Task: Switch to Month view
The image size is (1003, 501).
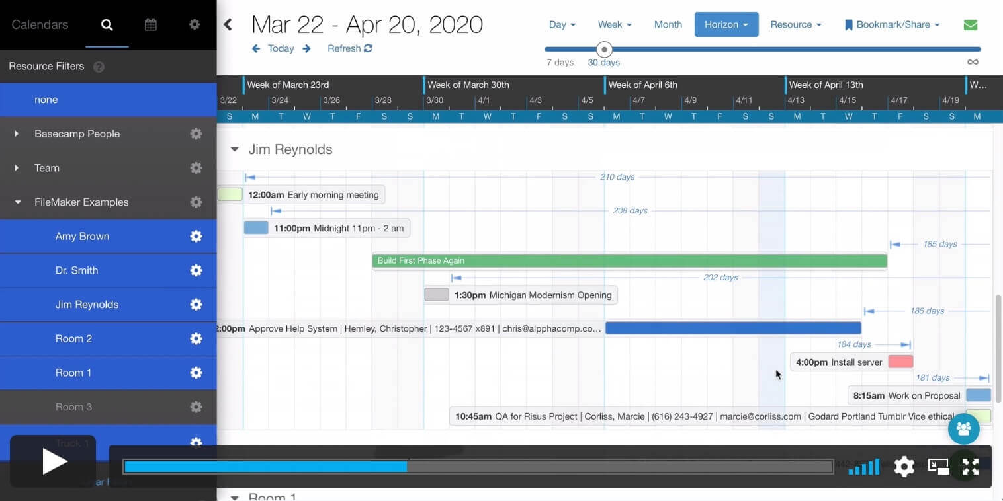Action: (668, 24)
